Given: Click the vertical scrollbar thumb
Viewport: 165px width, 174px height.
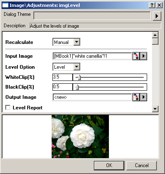Looking at the screenshot, I should click(155, 41).
